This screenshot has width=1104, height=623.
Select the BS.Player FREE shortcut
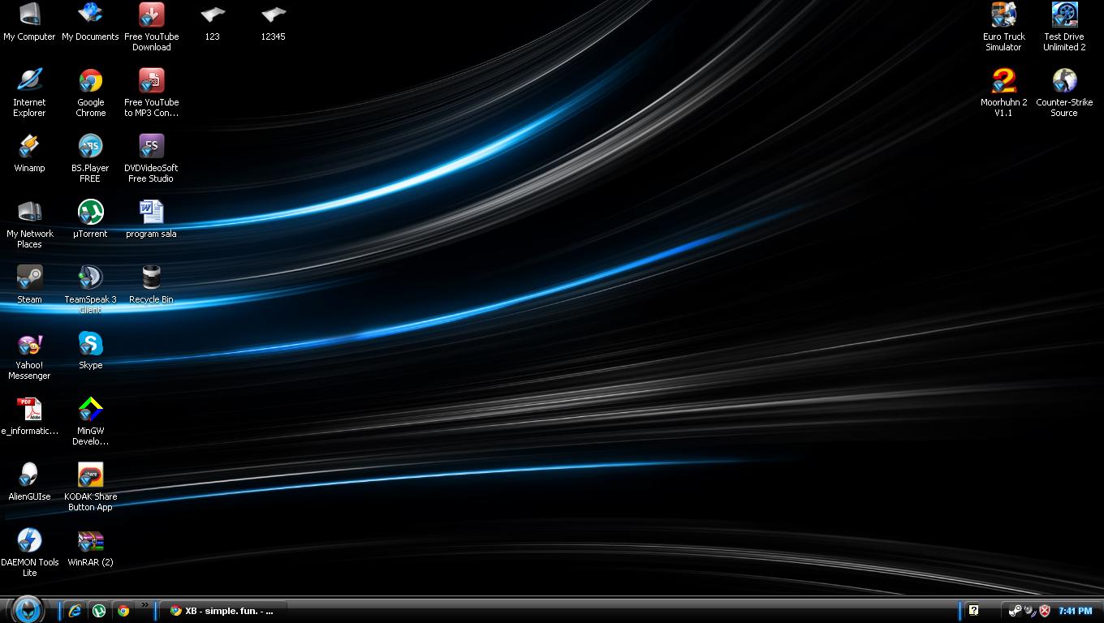pyautogui.click(x=90, y=158)
